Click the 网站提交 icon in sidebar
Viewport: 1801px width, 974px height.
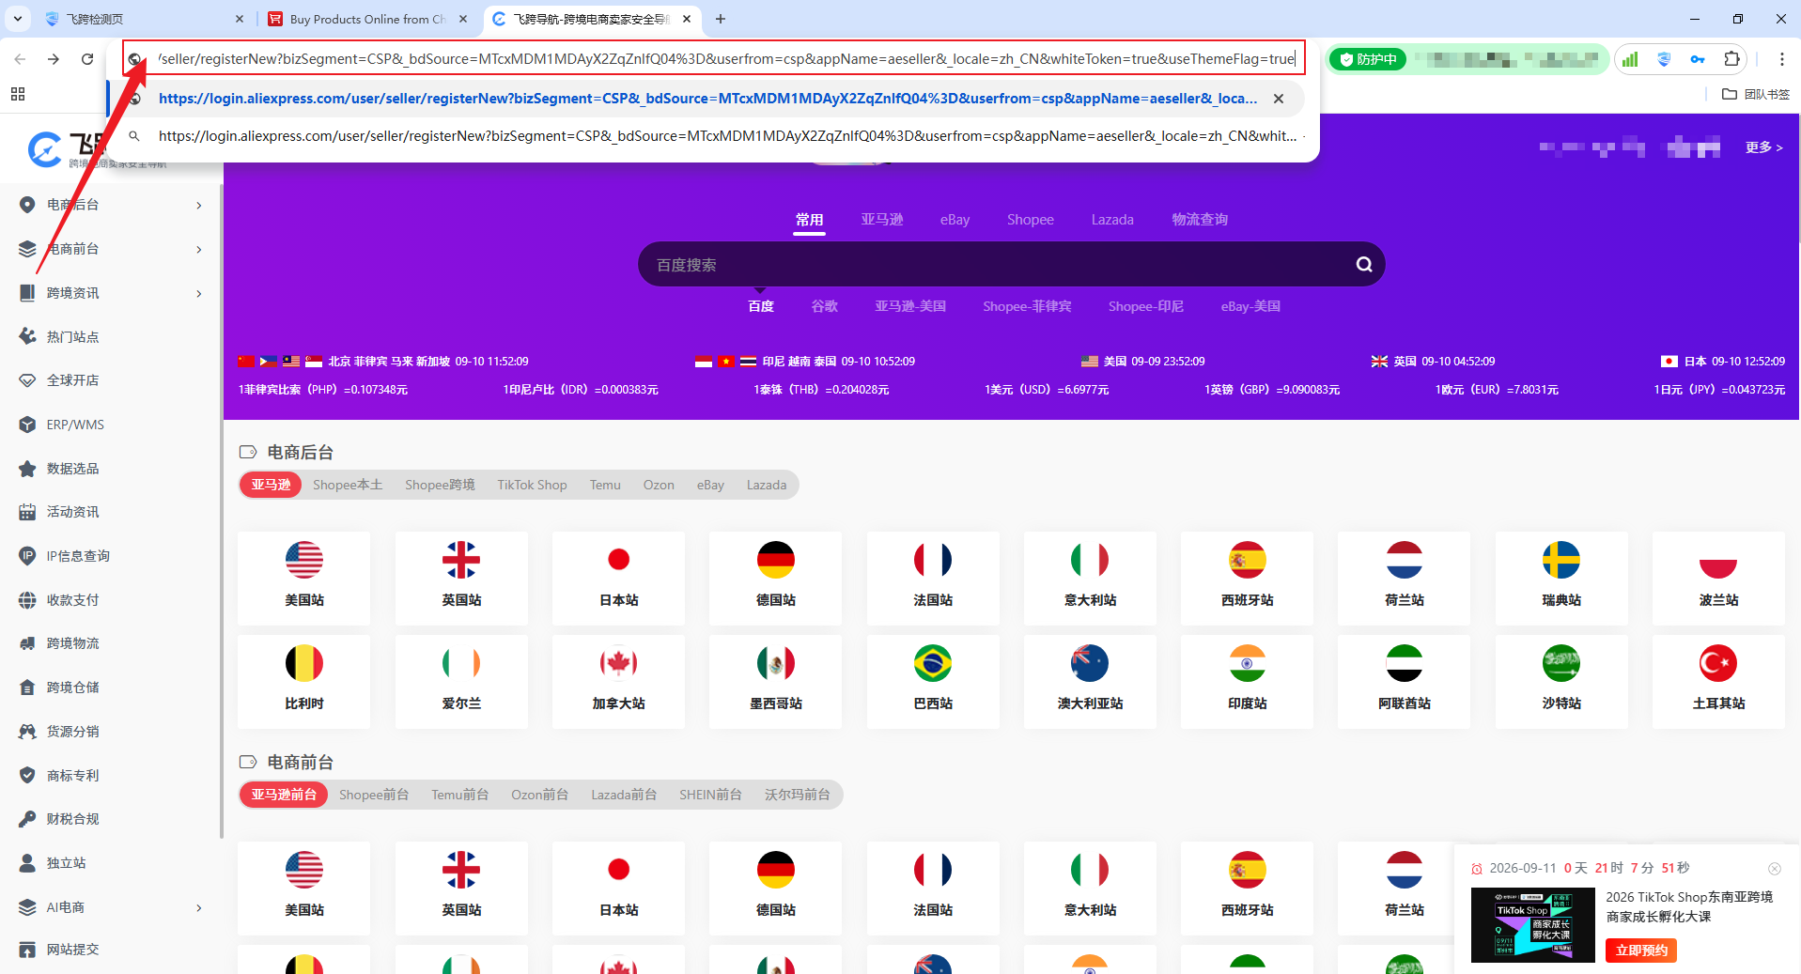coord(27,950)
